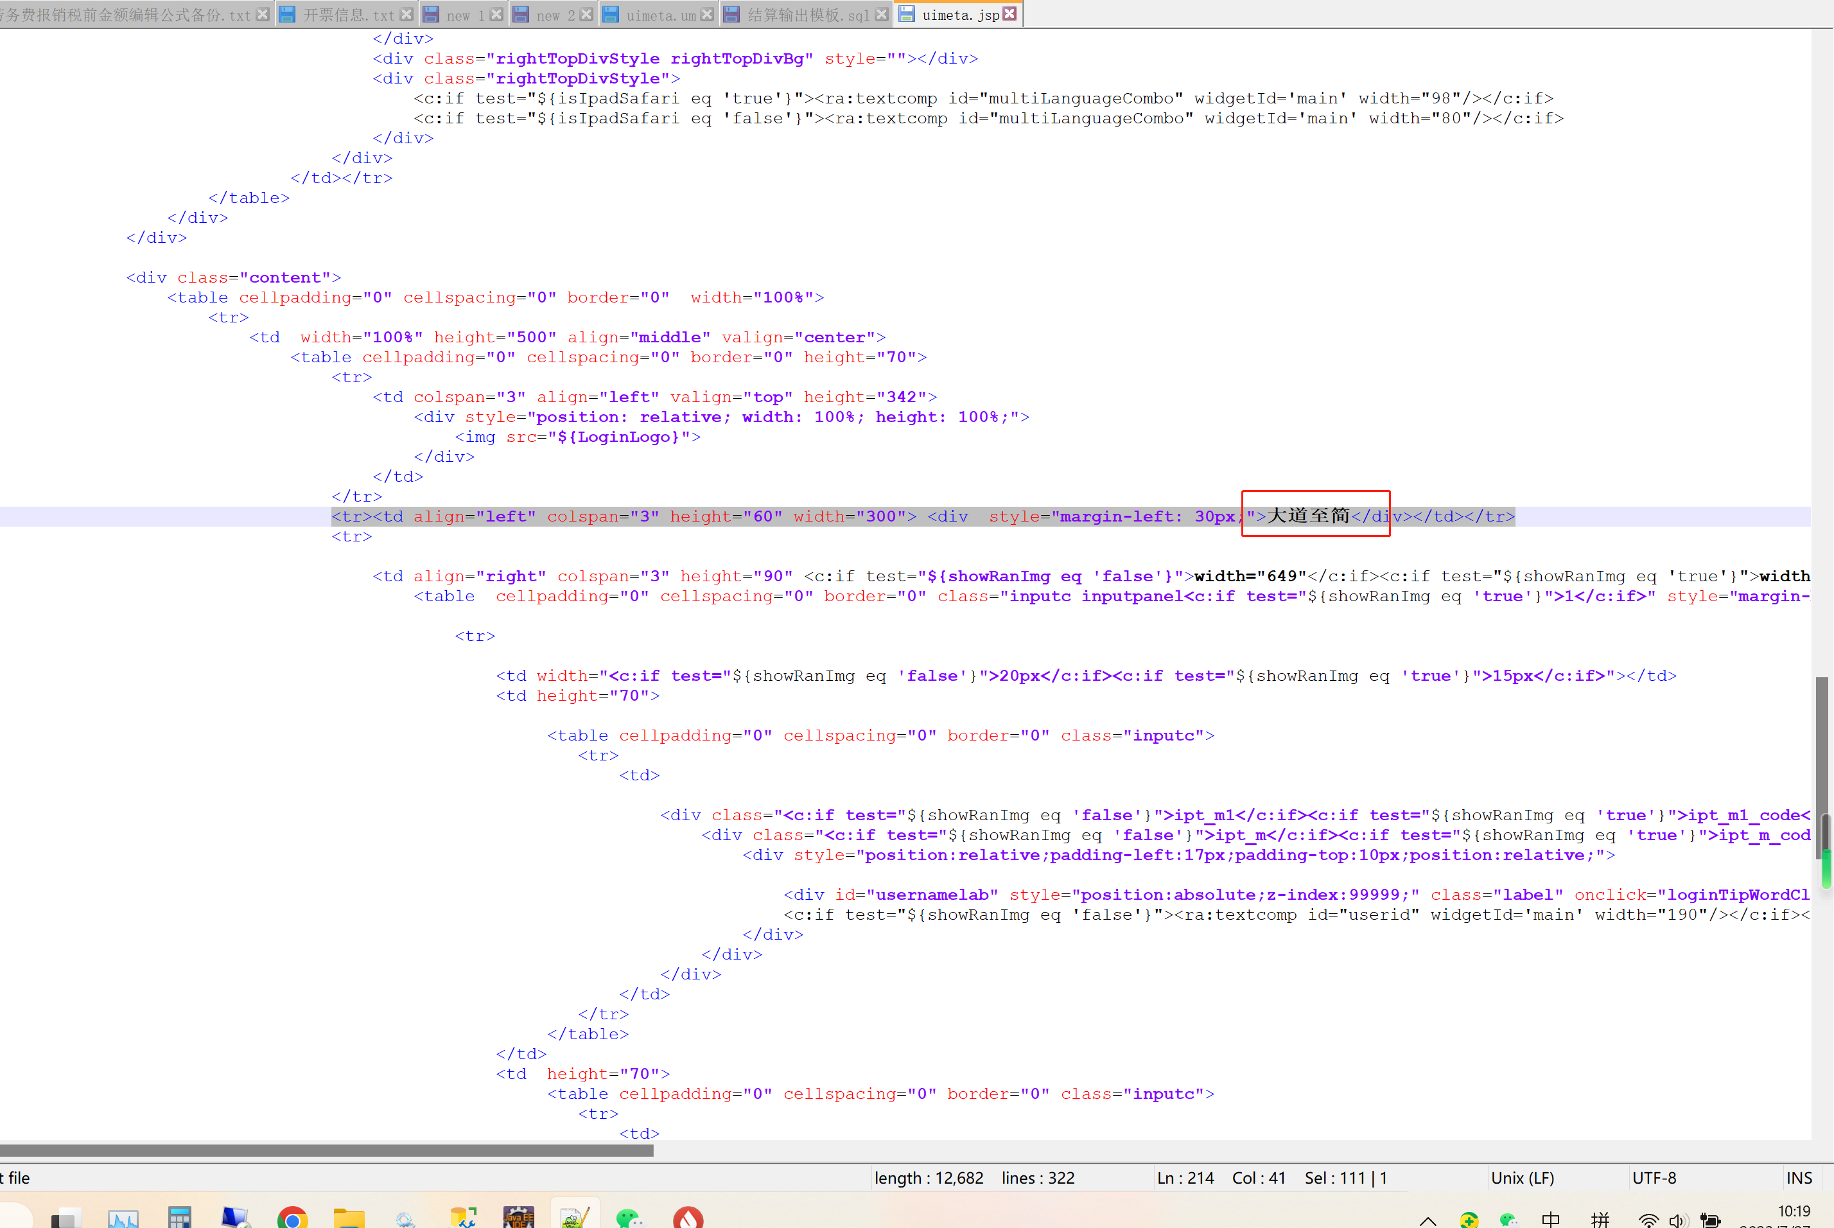Click save-state disk icon on new 2 tab
1834x1228 pixels.
pos(521,14)
